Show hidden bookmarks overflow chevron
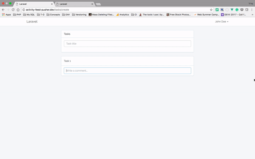The width and height of the screenshot is (255, 159). point(252,14)
